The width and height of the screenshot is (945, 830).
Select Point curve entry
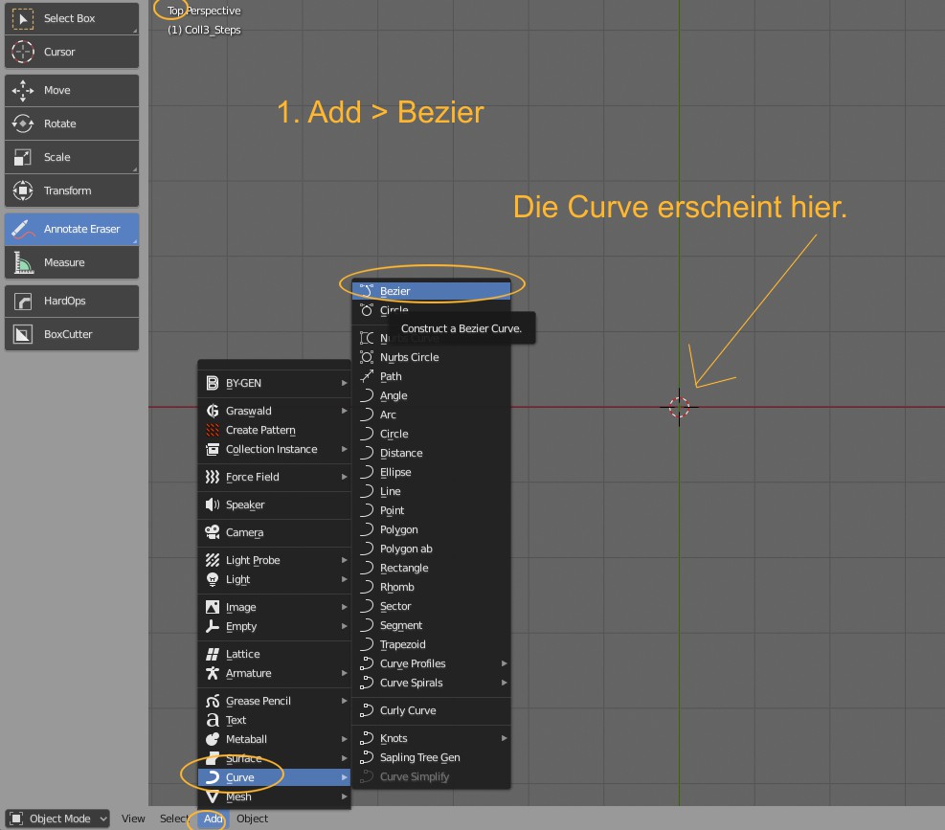click(x=431, y=510)
